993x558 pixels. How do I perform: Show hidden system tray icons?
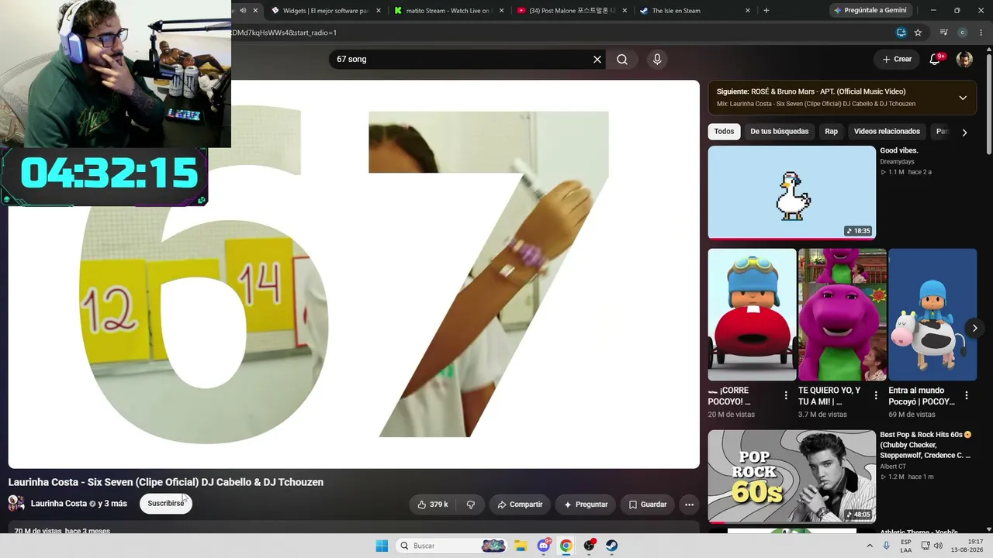tap(870, 546)
